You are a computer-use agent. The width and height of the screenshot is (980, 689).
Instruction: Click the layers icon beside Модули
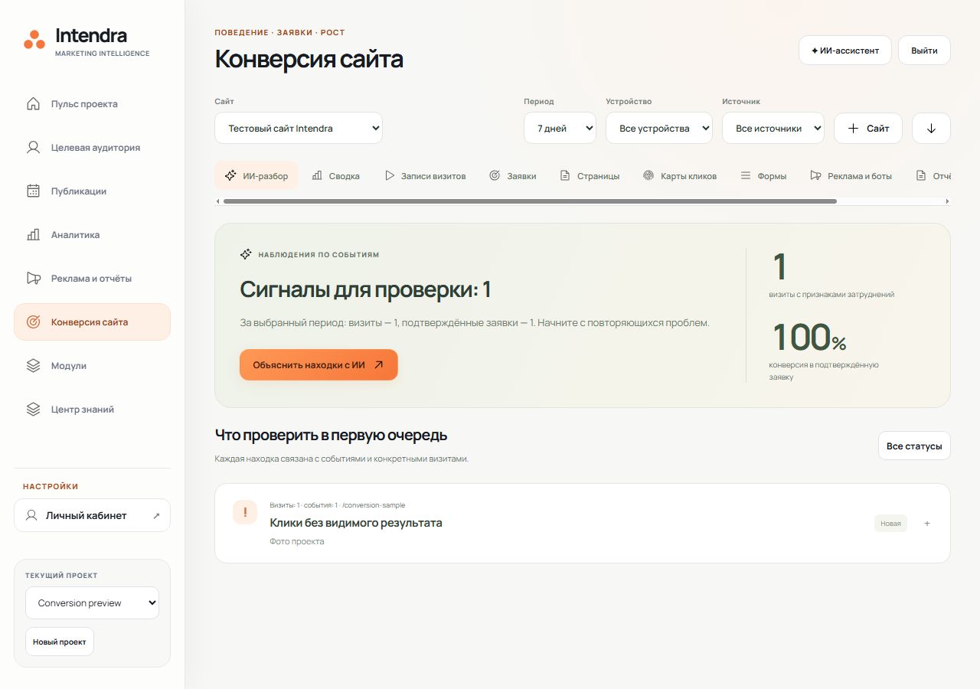tap(33, 366)
